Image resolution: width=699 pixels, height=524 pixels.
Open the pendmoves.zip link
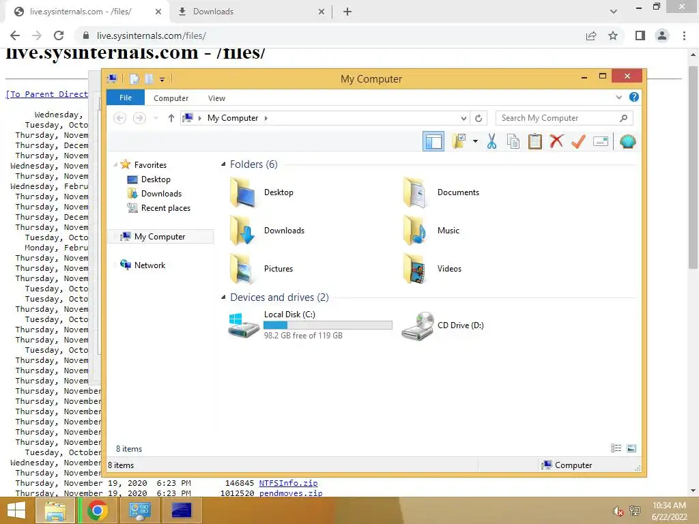coord(291,493)
